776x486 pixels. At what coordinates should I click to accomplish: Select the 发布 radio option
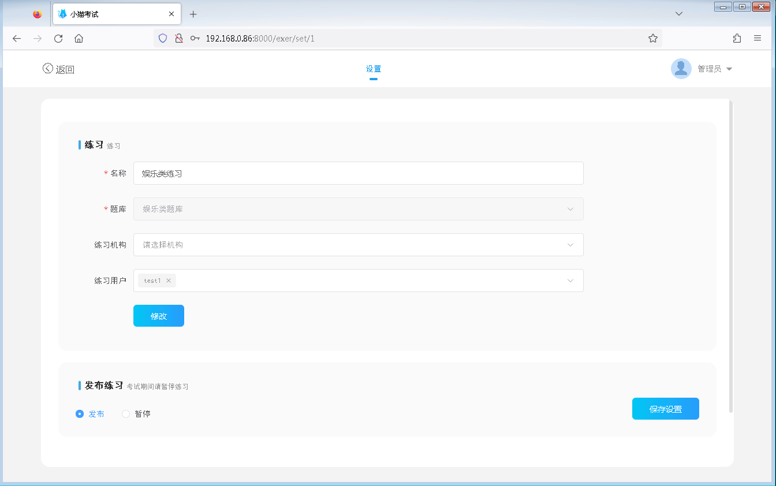tap(90, 414)
